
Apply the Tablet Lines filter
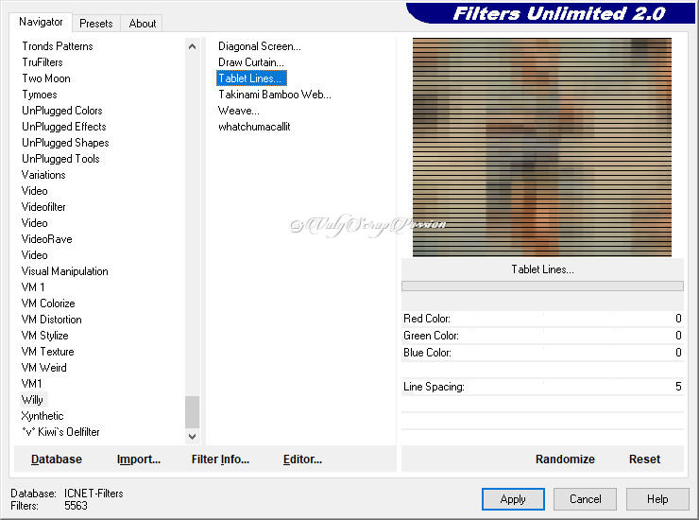click(513, 499)
